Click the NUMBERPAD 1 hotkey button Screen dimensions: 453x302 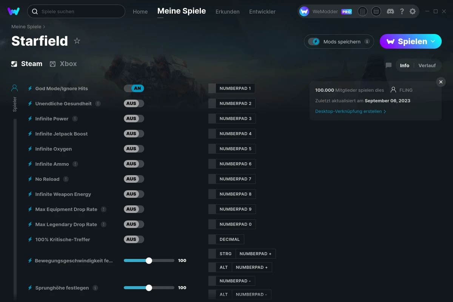[x=235, y=88]
